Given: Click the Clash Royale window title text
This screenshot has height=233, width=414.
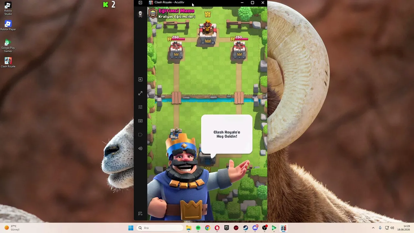Looking at the screenshot, I should (x=169, y=2).
